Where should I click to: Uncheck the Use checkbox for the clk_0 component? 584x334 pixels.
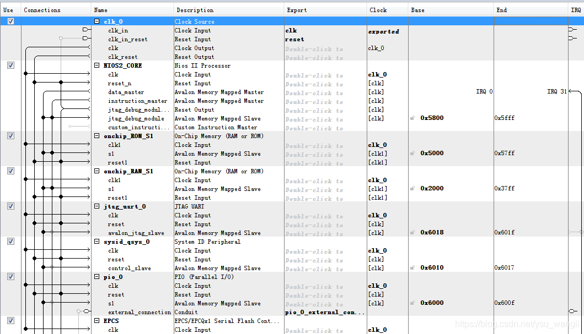(x=10, y=21)
